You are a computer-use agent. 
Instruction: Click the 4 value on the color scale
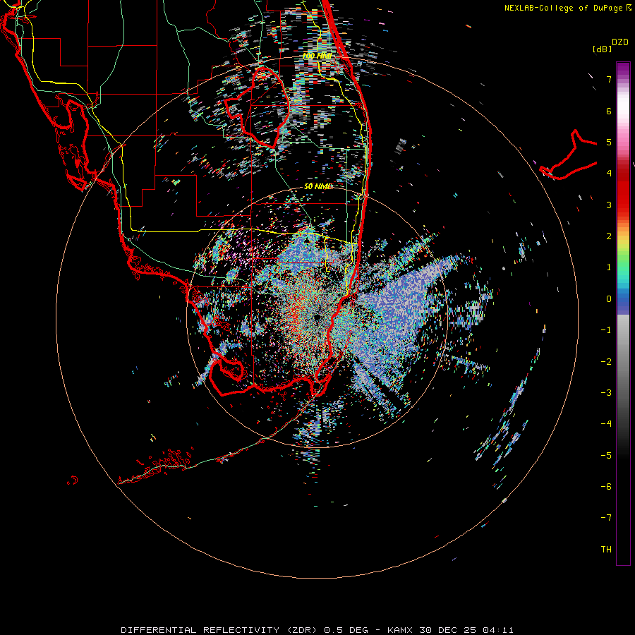click(x=609, y=174)
